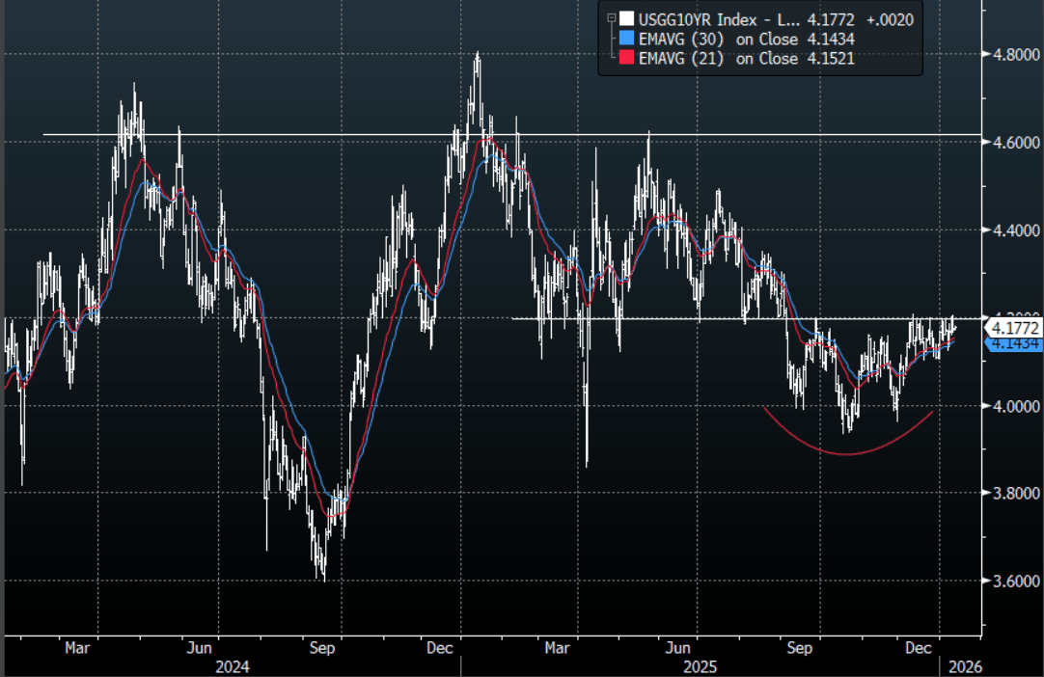Click the 2024 year label on time axis
Screen dimensions: 1044x677
pos(232,666)
